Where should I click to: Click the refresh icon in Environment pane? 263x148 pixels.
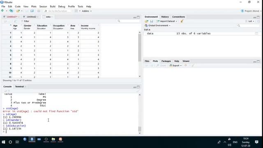(258, 21)
